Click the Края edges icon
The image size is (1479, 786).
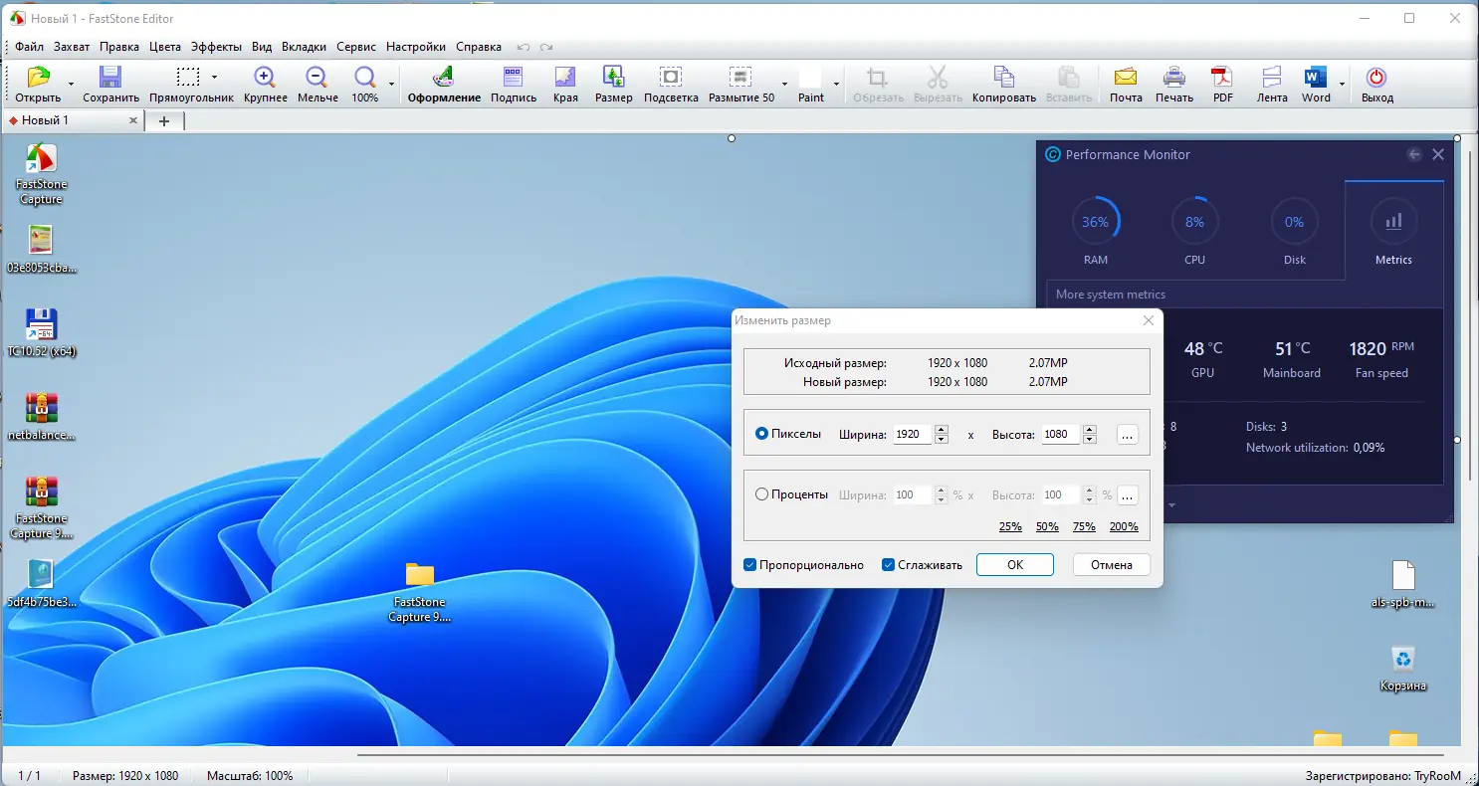coord(565,79)
